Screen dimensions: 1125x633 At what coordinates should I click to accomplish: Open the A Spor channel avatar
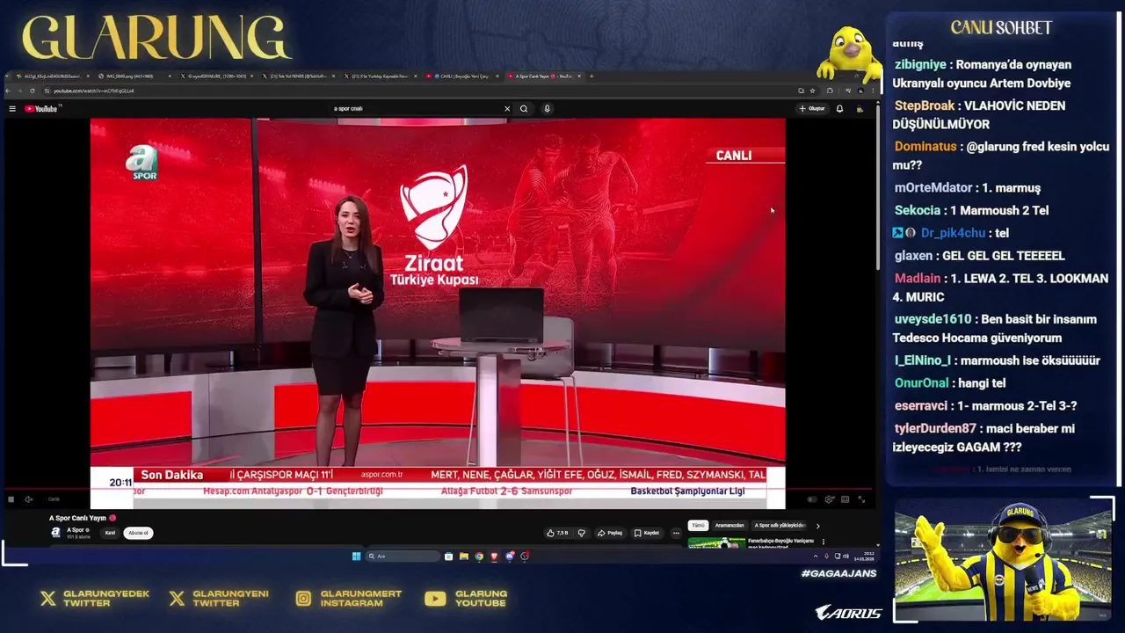coord(55,533)
